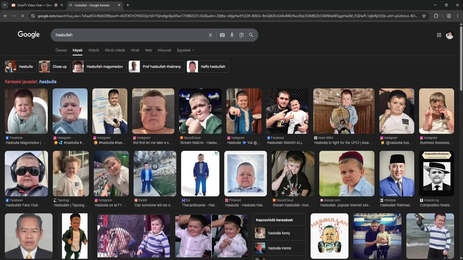Switch to the Összes tab
The width and height of the screenshot is (463, 260).
point(61,50)
